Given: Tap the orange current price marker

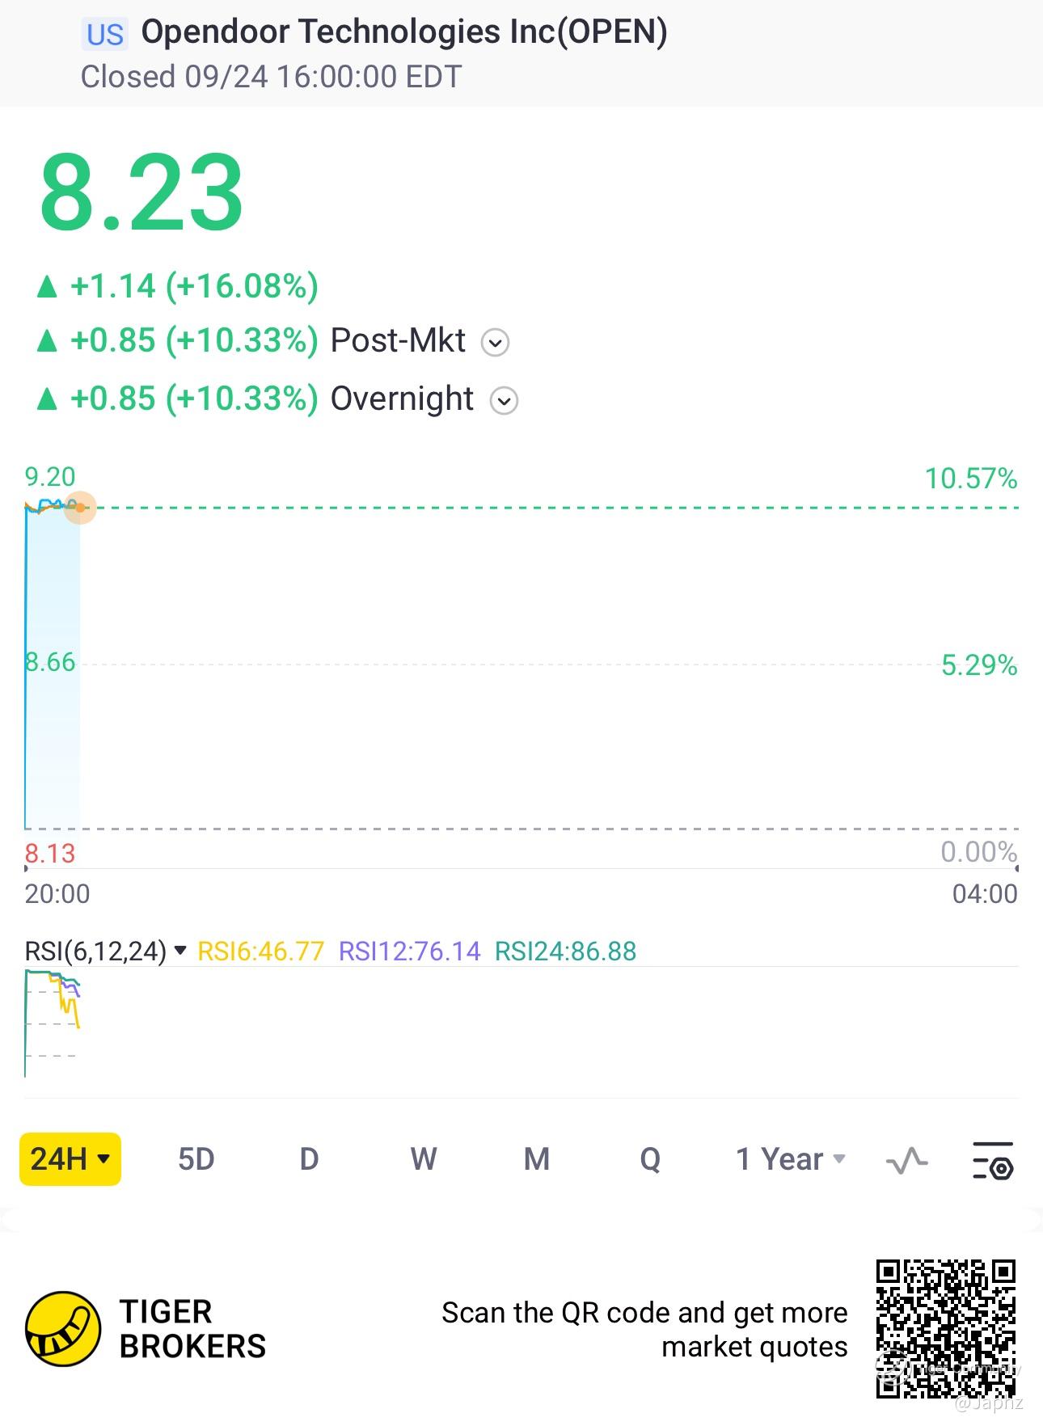Looking at the screenshot, I should (80, 508).
